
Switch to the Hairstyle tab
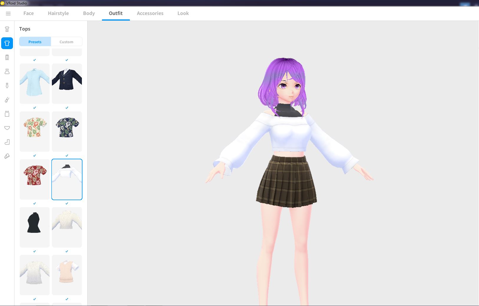(58, 13)
